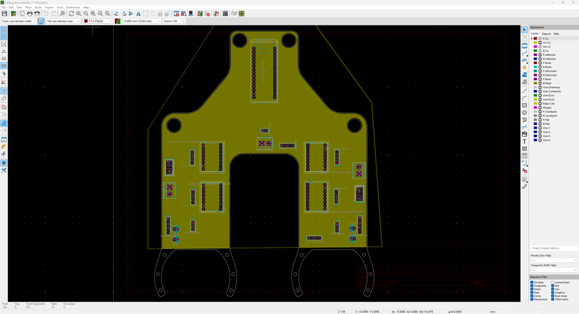Click the Print icon in the toolbar

(30, 14)
